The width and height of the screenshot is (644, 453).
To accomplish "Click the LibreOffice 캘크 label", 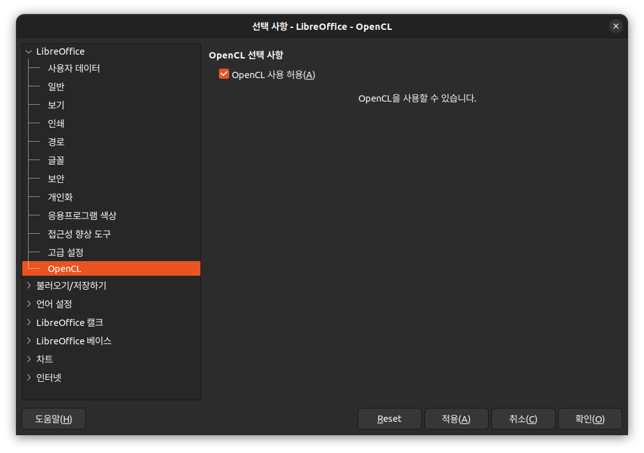I will [70, 323].
